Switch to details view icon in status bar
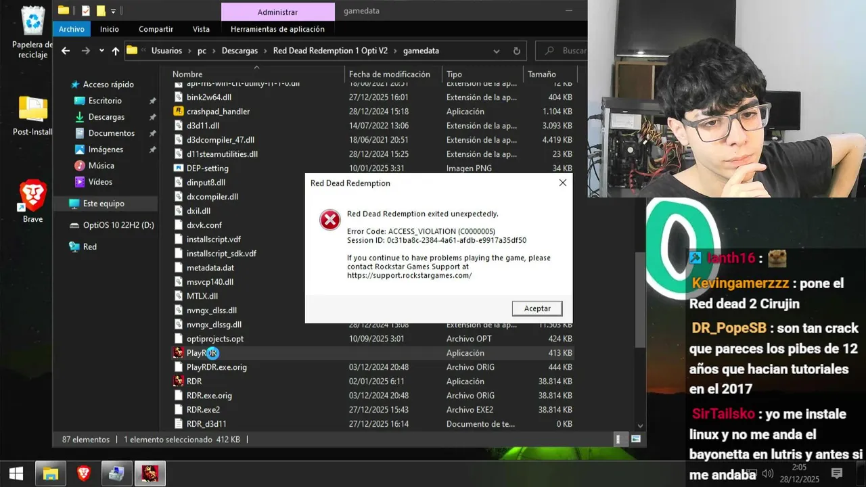This screenshot has width=866, height=487. tap(619, 440)
